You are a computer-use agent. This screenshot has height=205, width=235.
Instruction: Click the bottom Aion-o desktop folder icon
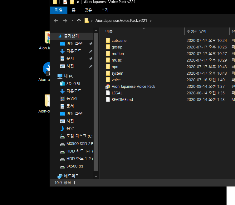tap(47, 101)
